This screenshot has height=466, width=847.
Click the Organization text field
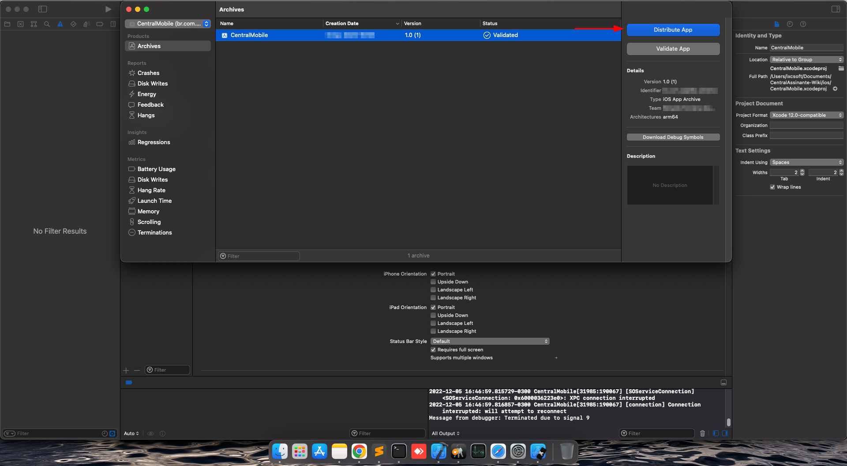coord(806,125)
